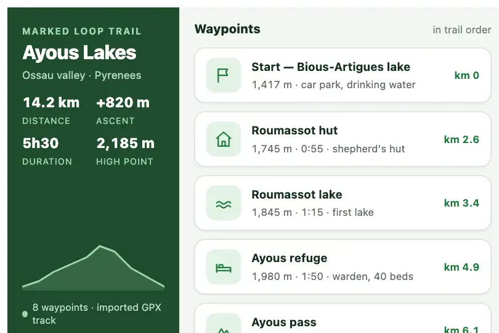Click '1,417 m · car park, drinking water' details
Viewport: 499px width, 333px height.
[x=333, y=84]
